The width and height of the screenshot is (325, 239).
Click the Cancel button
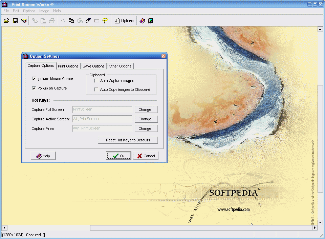pyautogui.click(x=146, y=156)
